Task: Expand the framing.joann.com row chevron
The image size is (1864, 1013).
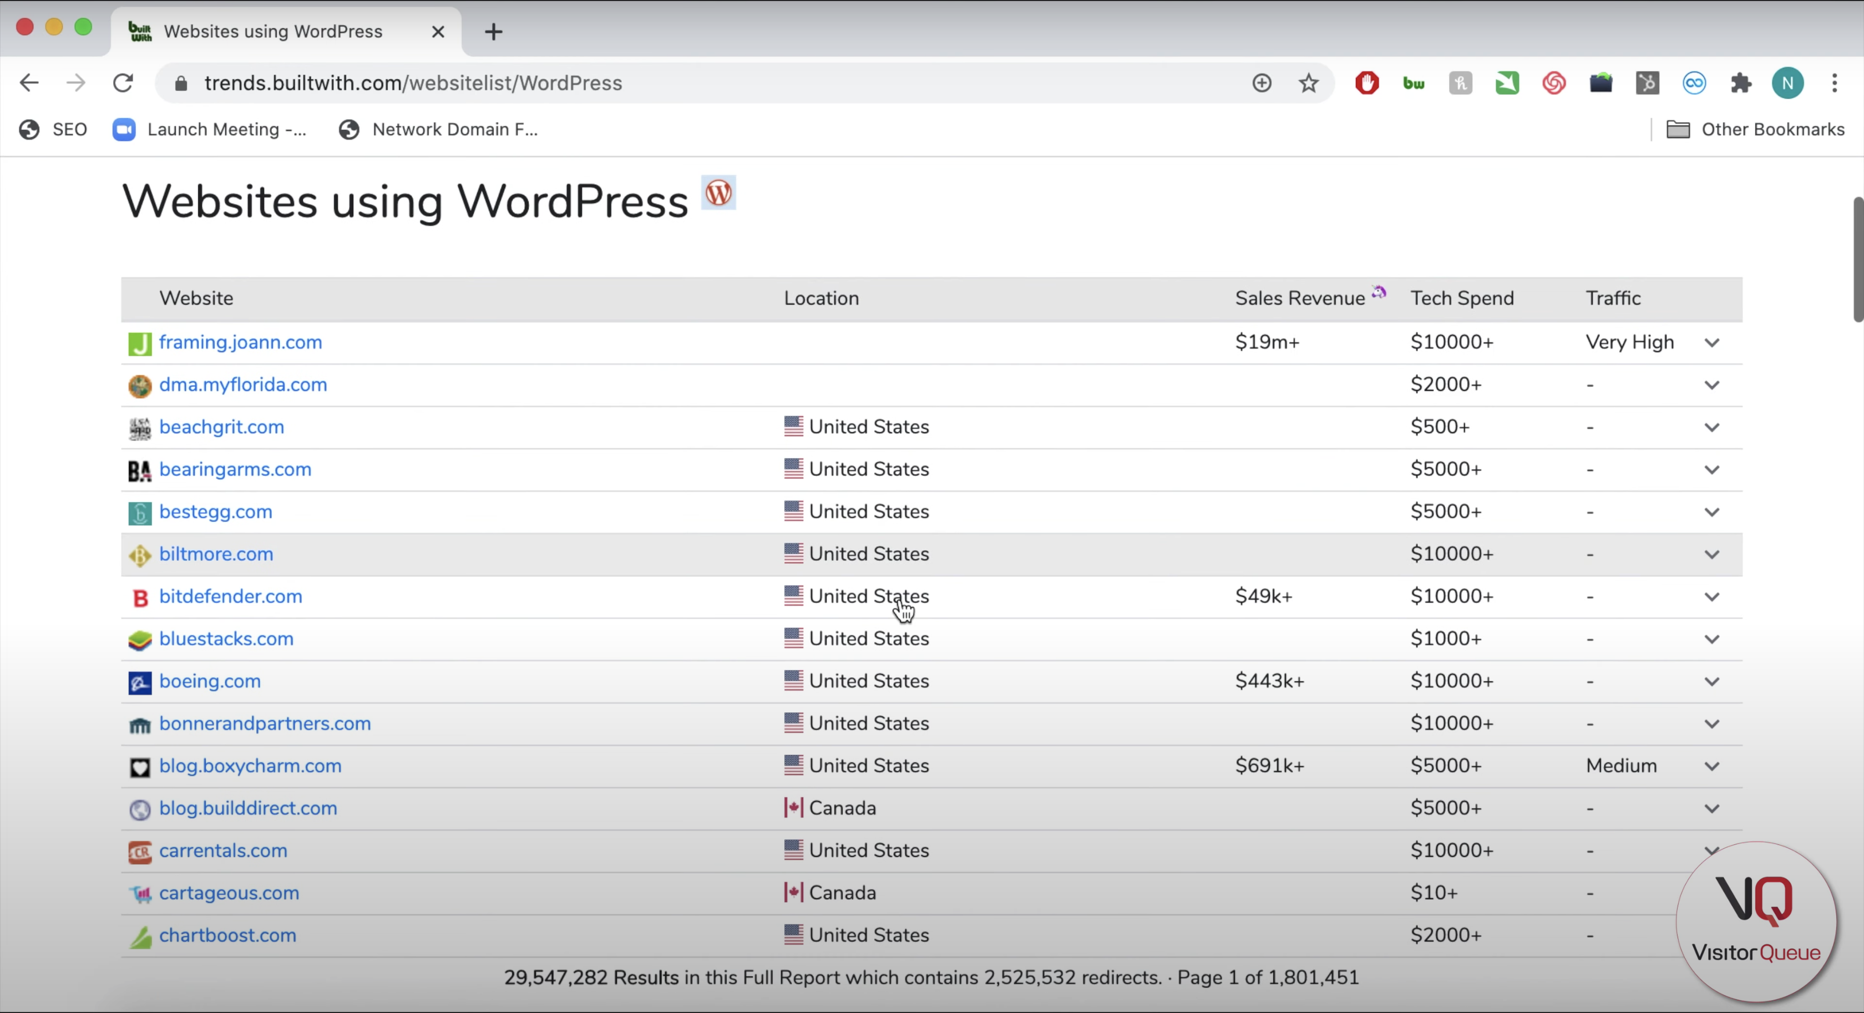Action: click(x=1711, y=343)
